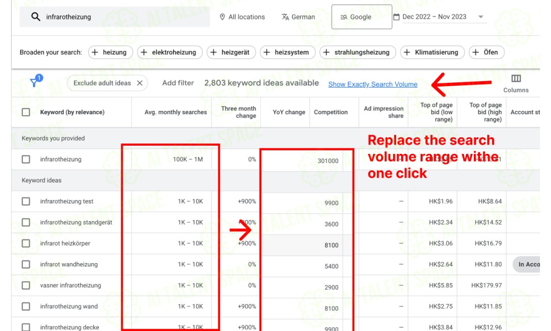Sort by Three month change column
Screen dimensions: 551x331
pos(239,112)
